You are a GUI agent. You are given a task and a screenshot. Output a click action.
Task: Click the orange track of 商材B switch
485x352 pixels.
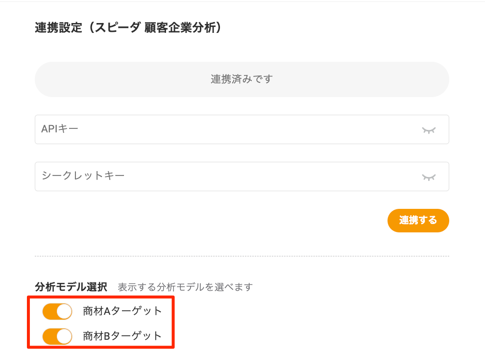point(49,336)
